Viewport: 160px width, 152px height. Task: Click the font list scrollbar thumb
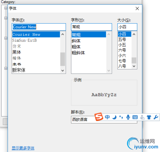pos(63,59)
